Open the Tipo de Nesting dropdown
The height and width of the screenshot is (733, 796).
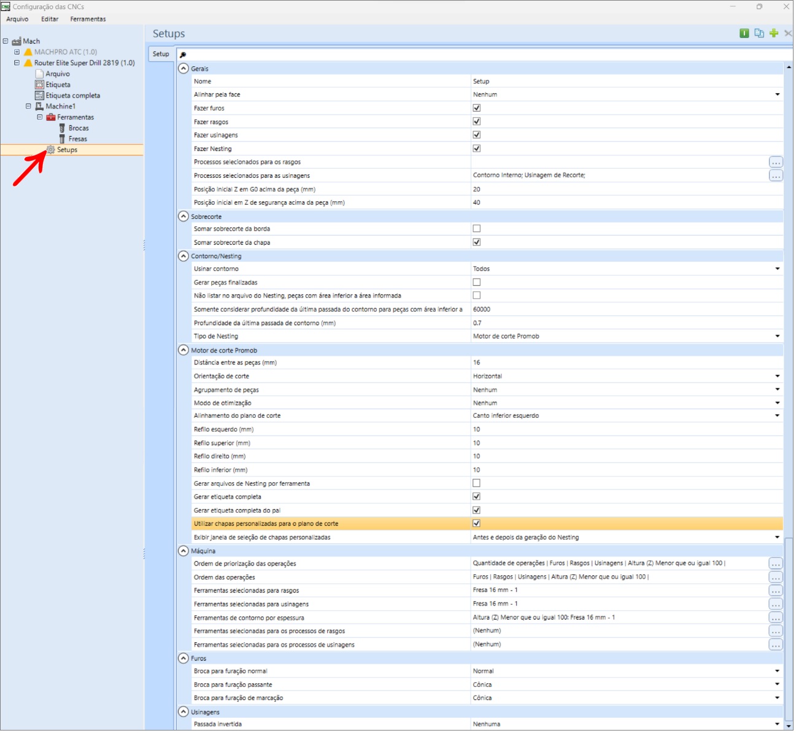[x=777, y=336]
